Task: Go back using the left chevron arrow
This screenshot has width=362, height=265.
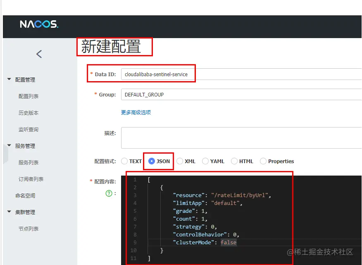Action: pyautogui.click(x=39, y=54)
